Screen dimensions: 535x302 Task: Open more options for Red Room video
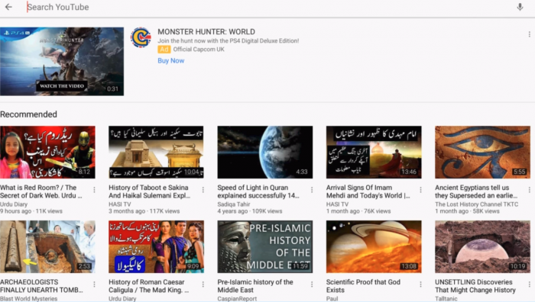pos(94,190)
